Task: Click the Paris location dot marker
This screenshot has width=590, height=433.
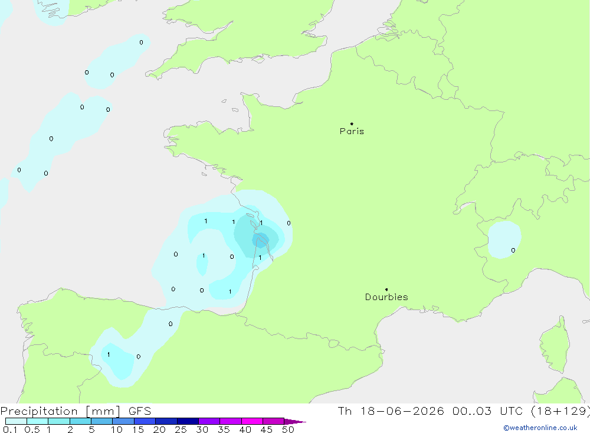Action: point(352,123)
